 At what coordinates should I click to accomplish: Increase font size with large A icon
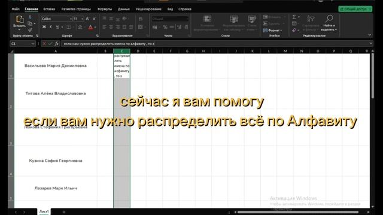click(x=87, y=19)
